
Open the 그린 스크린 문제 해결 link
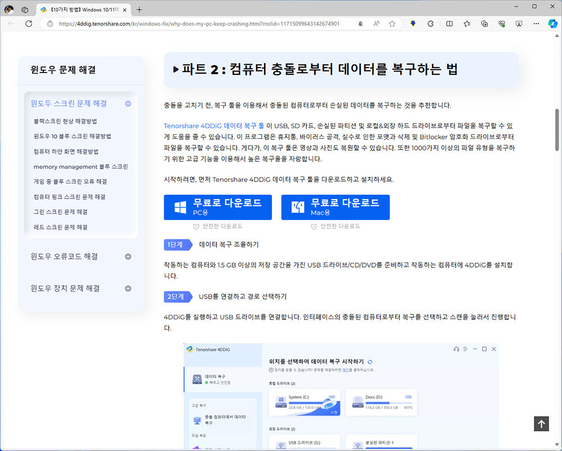click(x=61, y=212)
